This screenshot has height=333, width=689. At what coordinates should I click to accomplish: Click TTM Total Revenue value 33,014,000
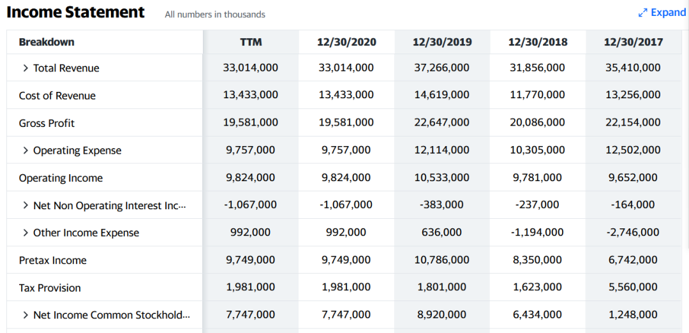(251, 68)
